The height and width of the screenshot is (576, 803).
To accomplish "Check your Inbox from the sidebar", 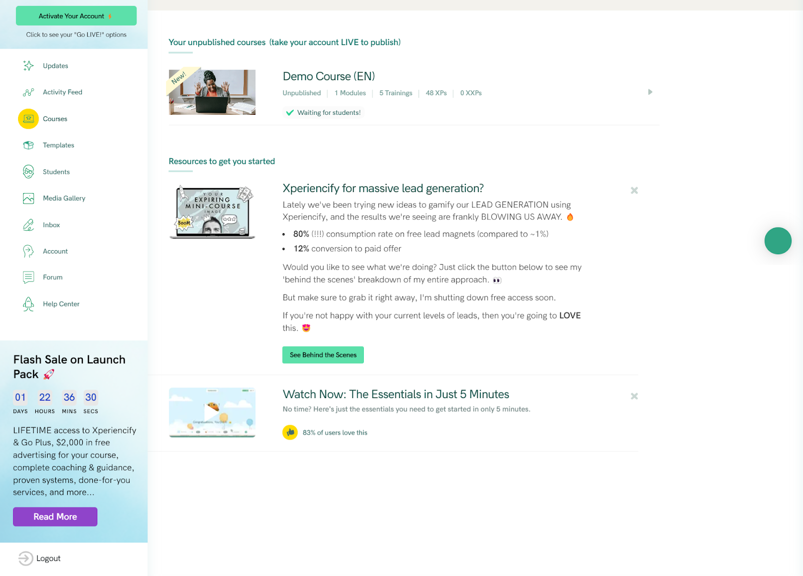I will pos(51,225).
